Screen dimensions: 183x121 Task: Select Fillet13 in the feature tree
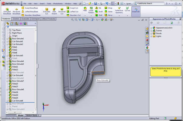pos(15,70)
